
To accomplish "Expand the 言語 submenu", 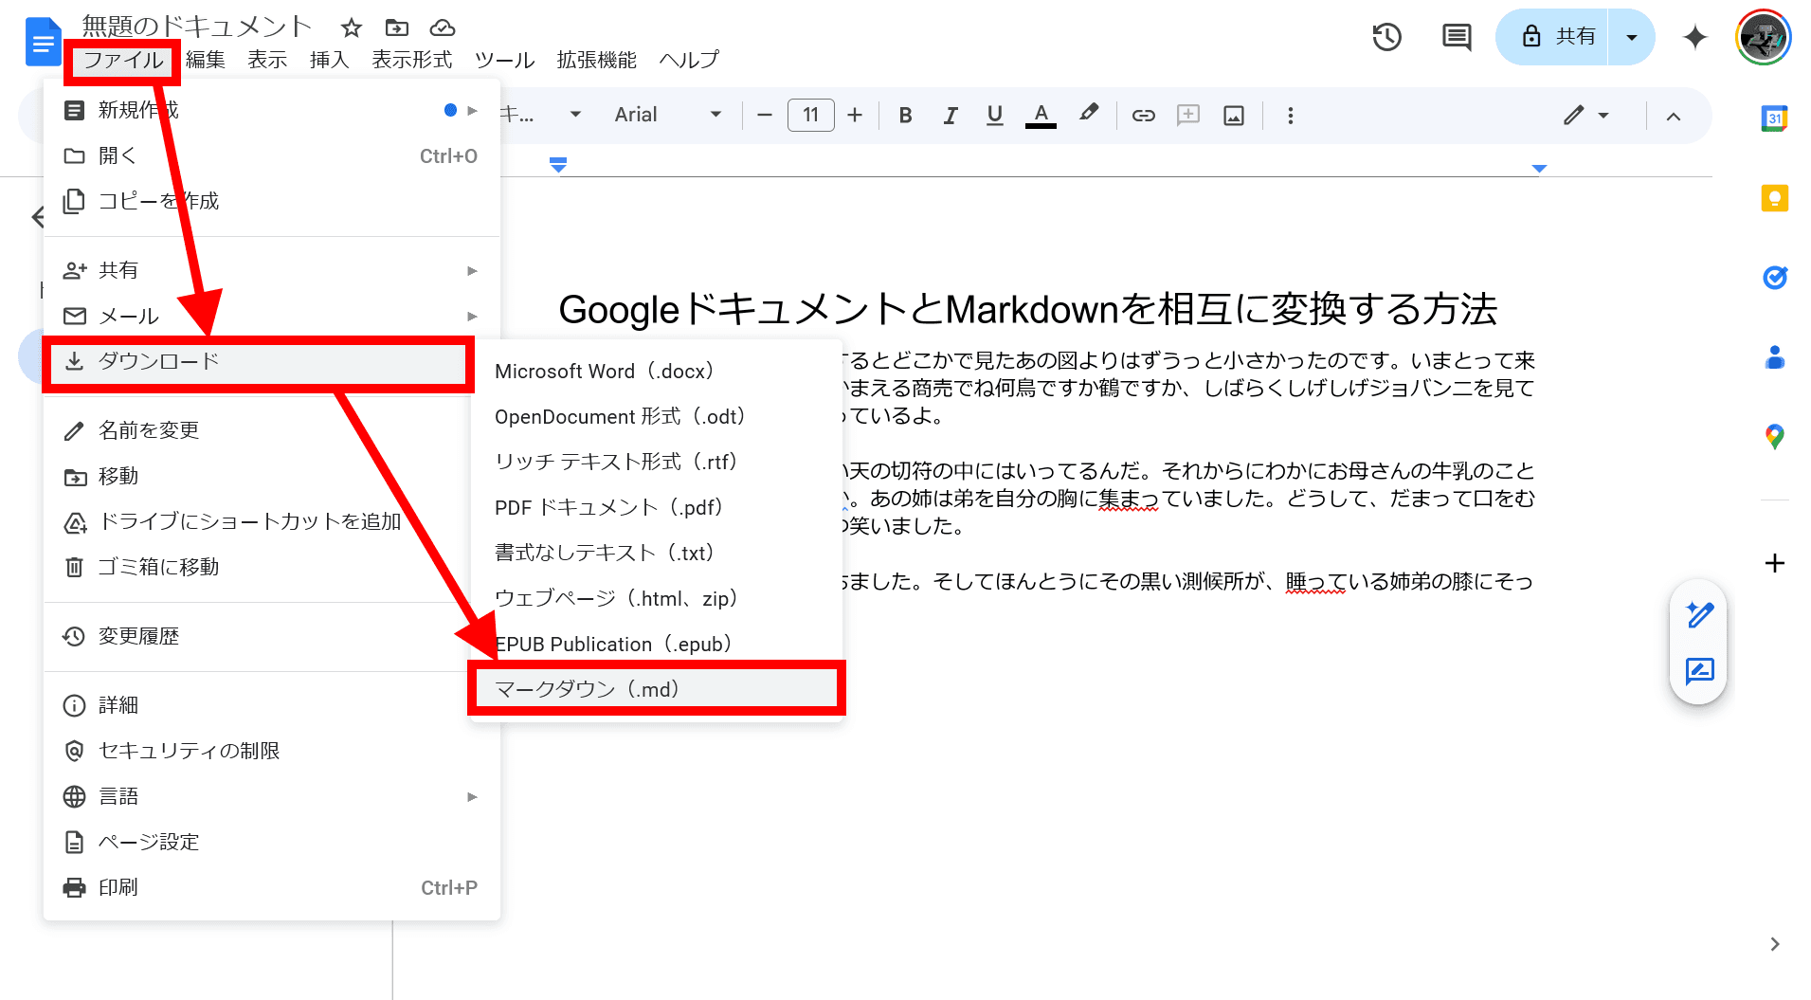I will 272,796.
